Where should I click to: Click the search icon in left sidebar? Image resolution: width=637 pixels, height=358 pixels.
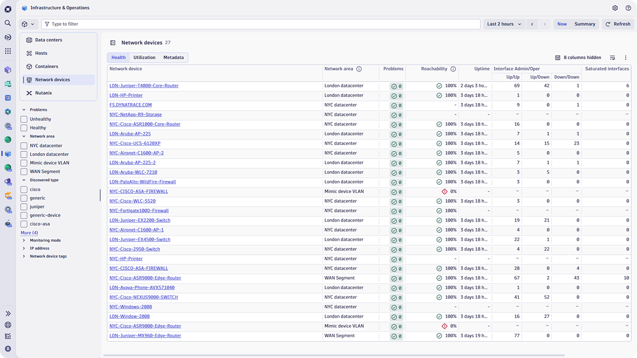pyautogui.click(x=8, y=23)
